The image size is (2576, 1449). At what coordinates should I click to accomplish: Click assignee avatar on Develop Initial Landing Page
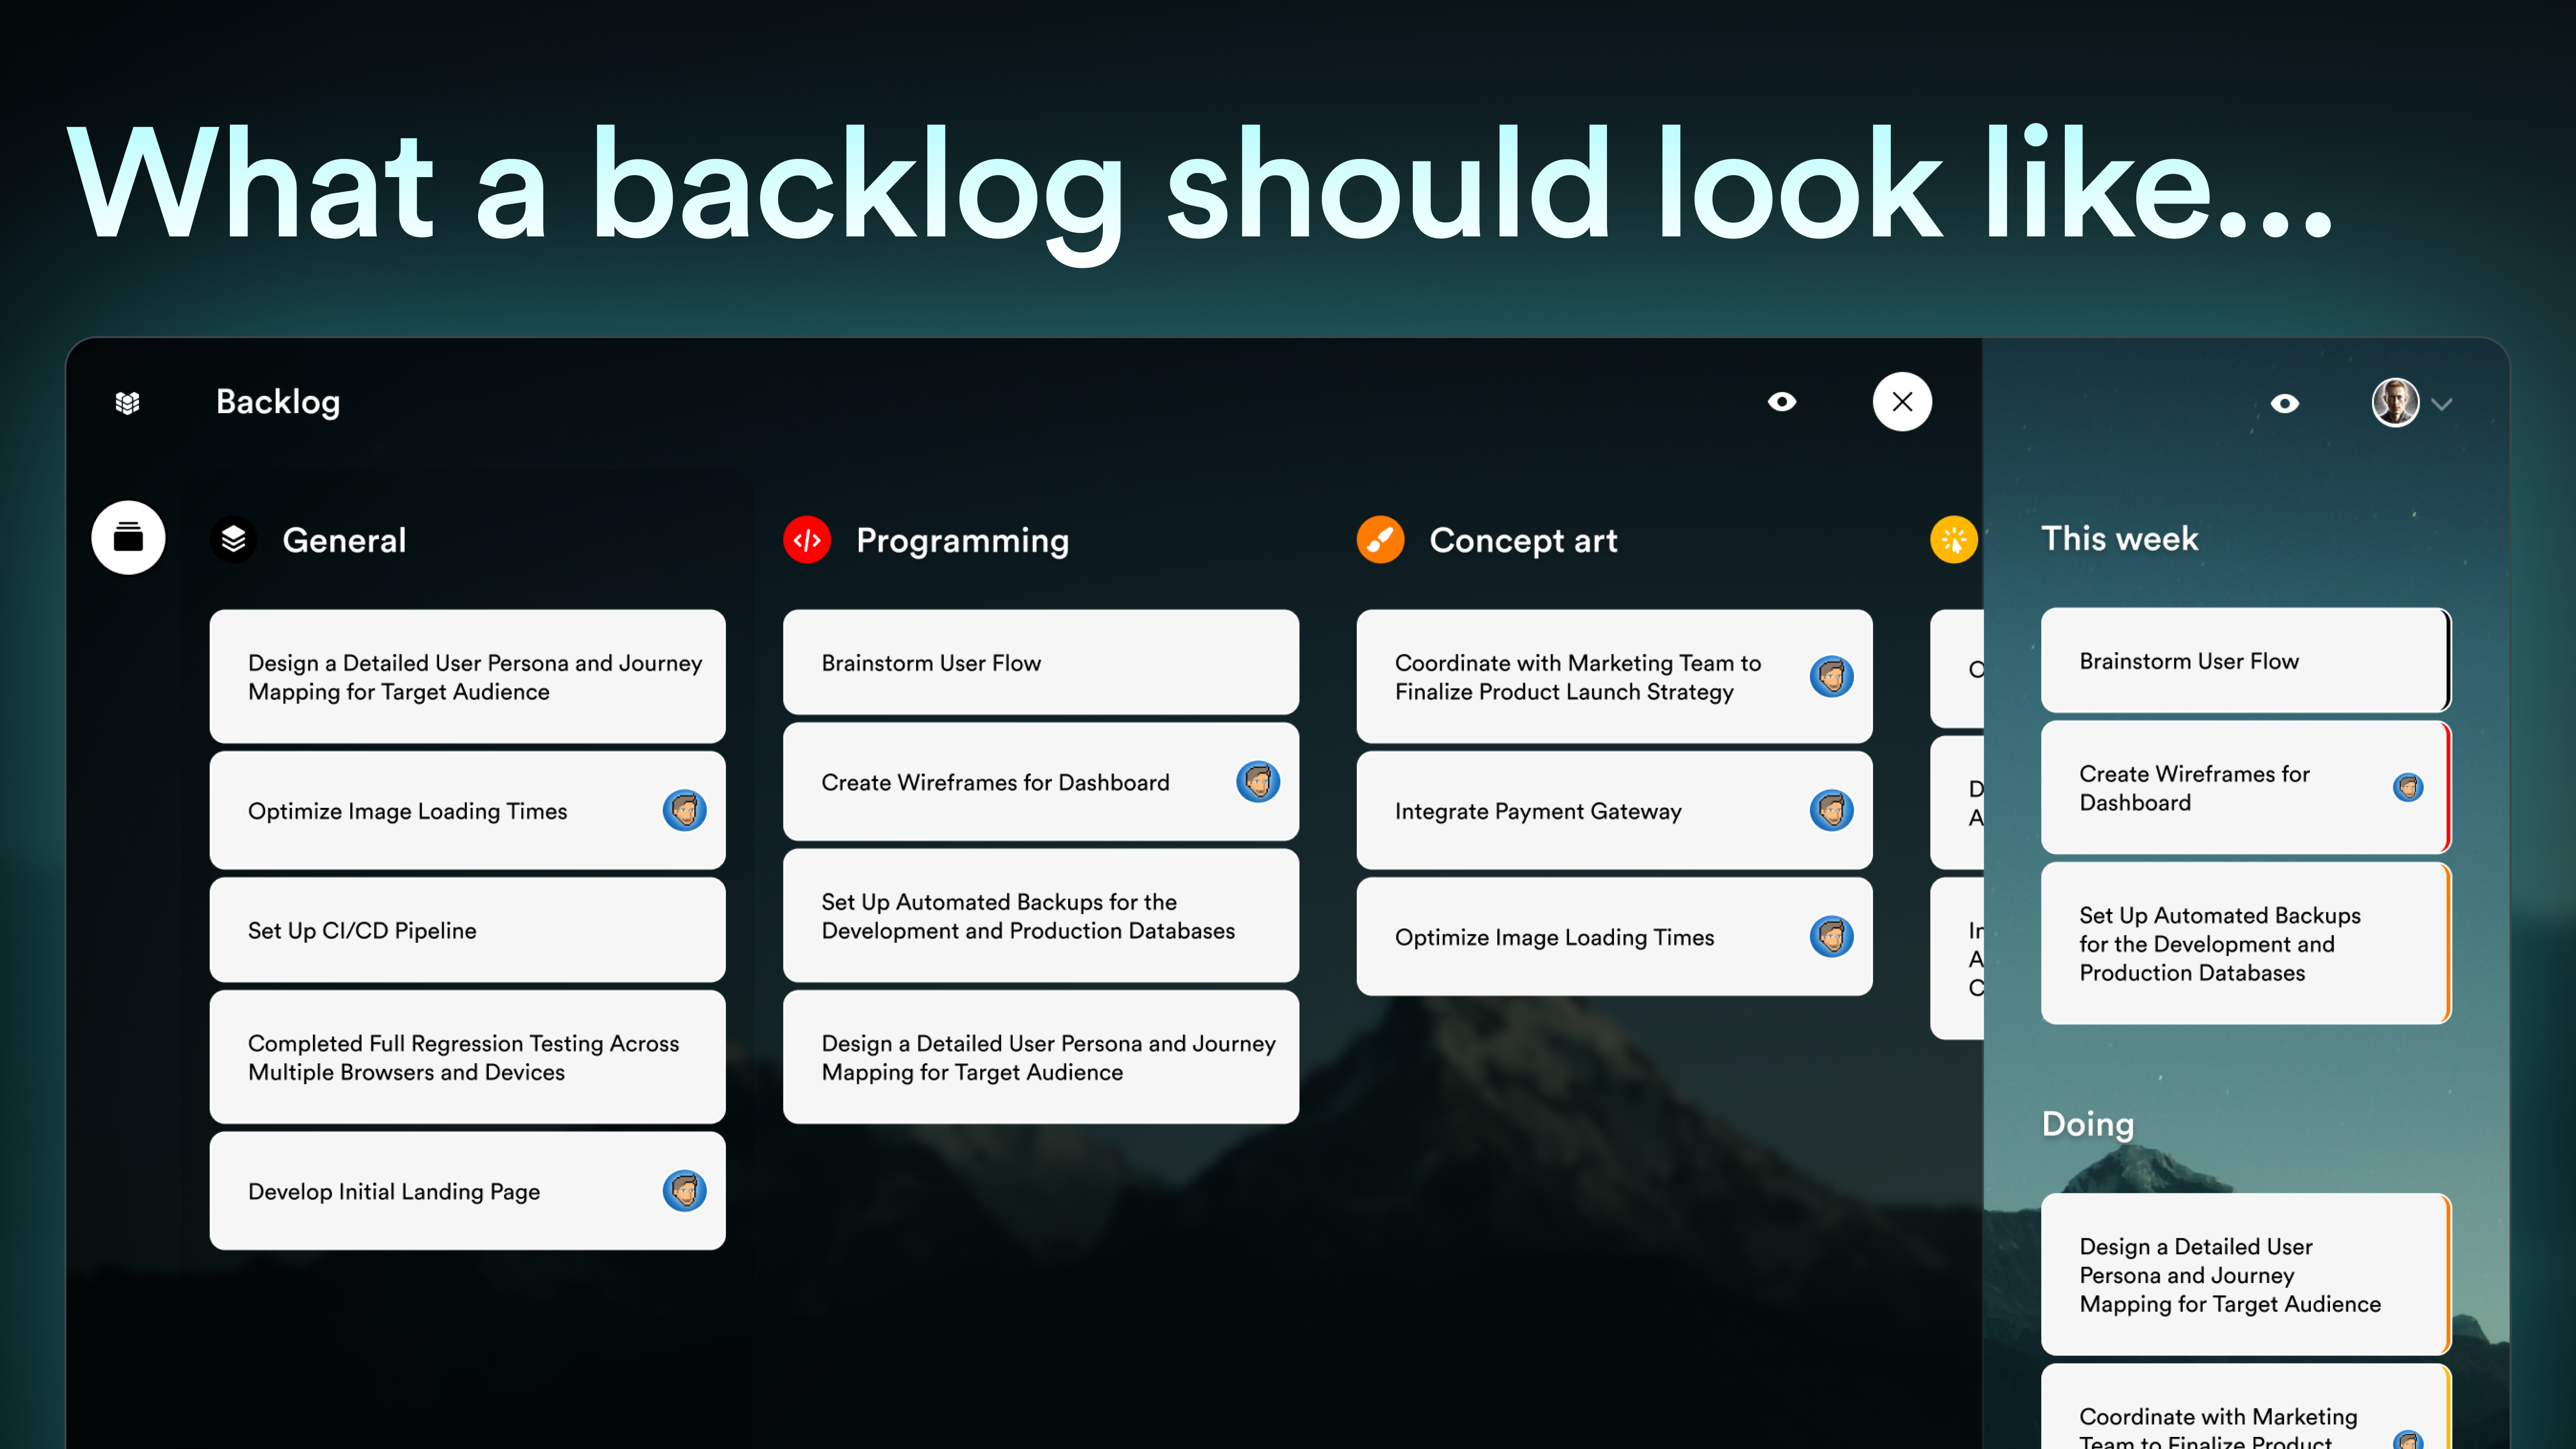(684, 1191)
